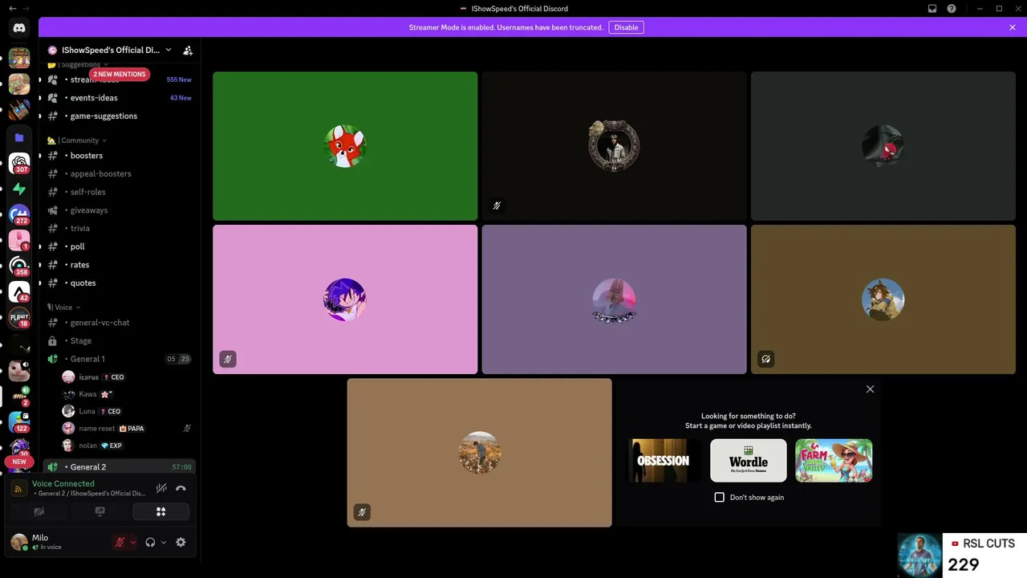Open the cat avatar server icon

tap(19, 369)
